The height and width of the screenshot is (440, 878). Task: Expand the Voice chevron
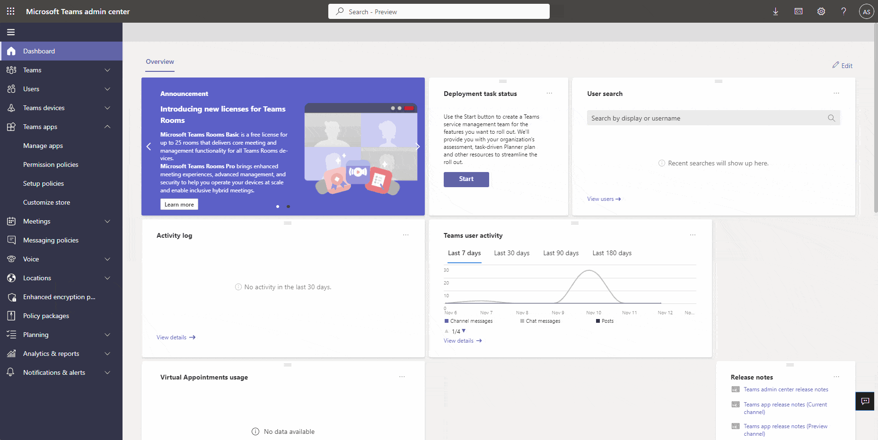(107, 259)
